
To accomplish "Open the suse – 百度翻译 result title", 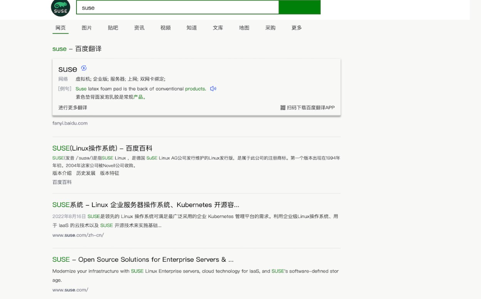I will click(77, 49).
